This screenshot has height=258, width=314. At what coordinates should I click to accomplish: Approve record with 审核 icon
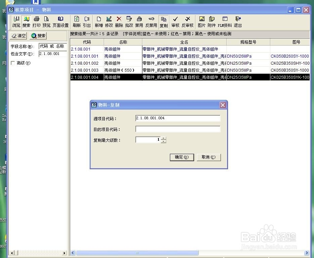click(175, 22)
